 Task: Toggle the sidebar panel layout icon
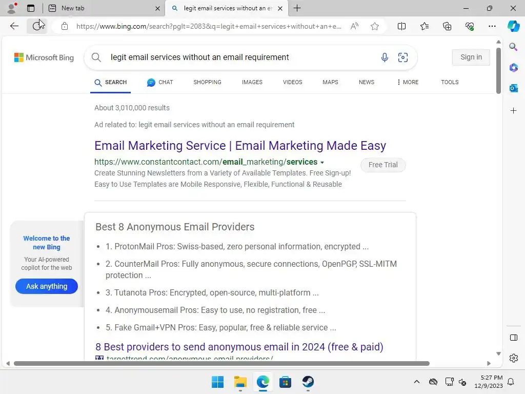coord(513,338)
